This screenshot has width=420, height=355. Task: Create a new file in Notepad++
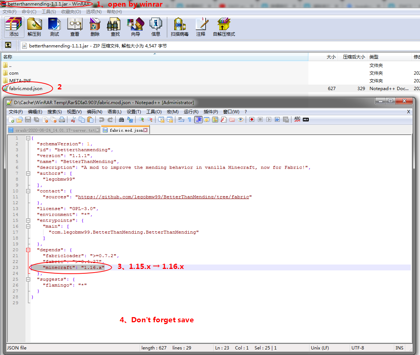pyautogui.click(x=11, y=120)
